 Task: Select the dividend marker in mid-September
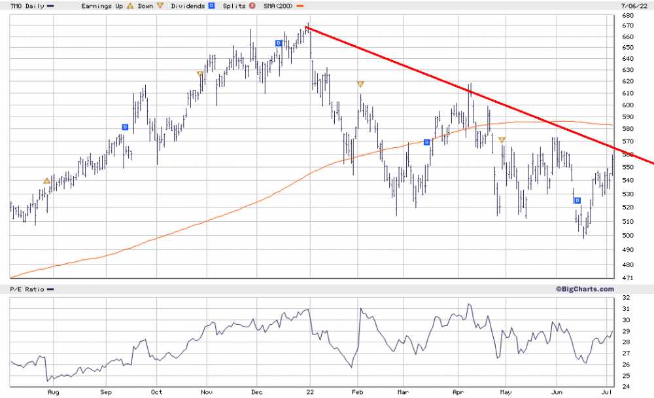(x=125, y=127)
